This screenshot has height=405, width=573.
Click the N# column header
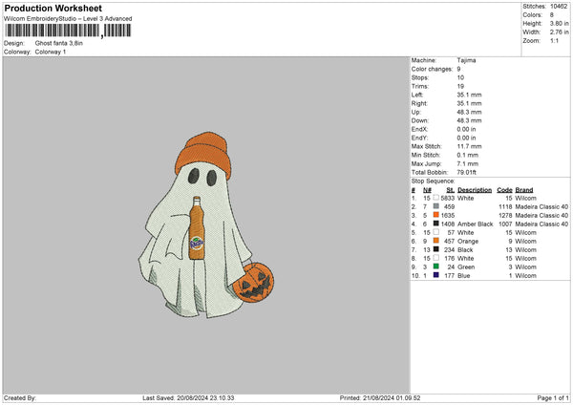point(426,189)
